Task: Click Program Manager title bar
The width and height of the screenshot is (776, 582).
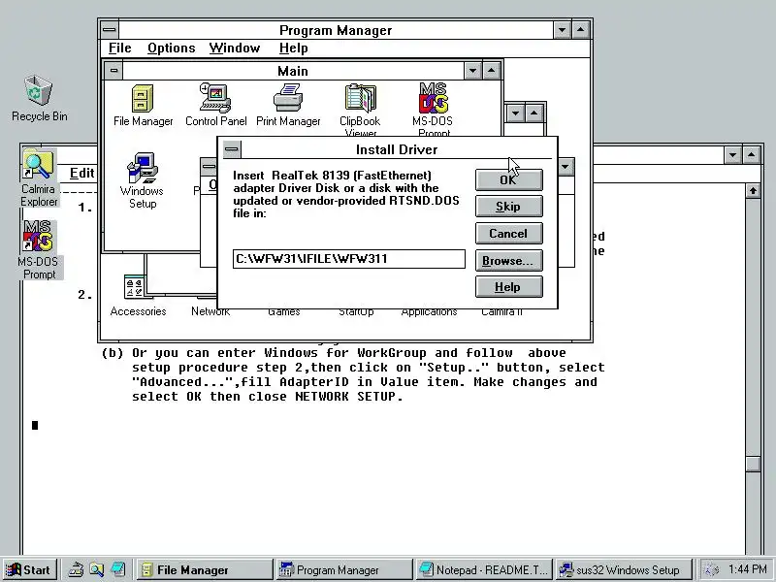Action: pyautogui.click(x=336, y=30)
